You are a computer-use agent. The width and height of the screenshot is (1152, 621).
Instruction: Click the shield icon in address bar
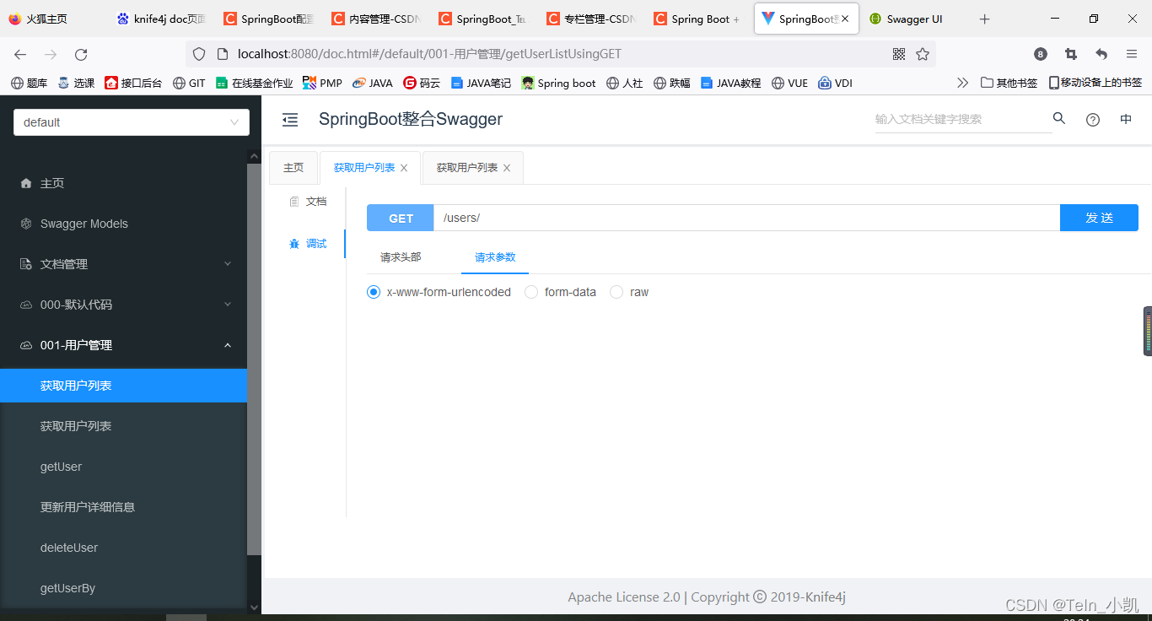[199, 54]
